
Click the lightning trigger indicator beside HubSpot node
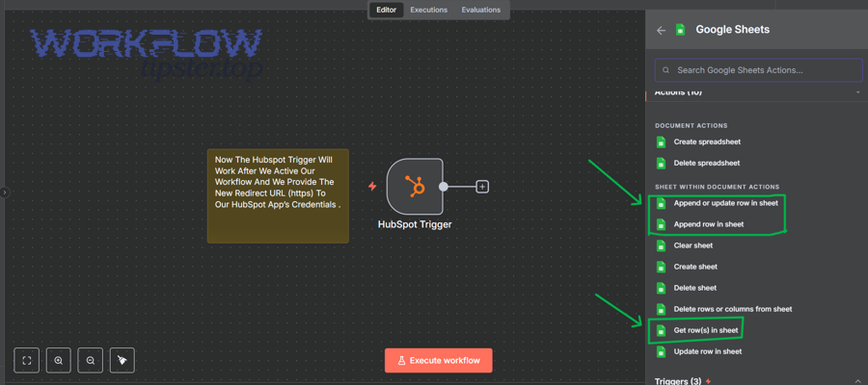pyautogui.click(x=372, y=187)
